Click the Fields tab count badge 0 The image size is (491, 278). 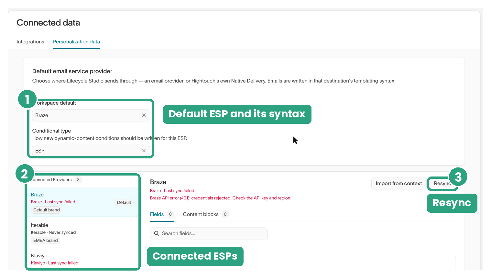tap(170, 214)
